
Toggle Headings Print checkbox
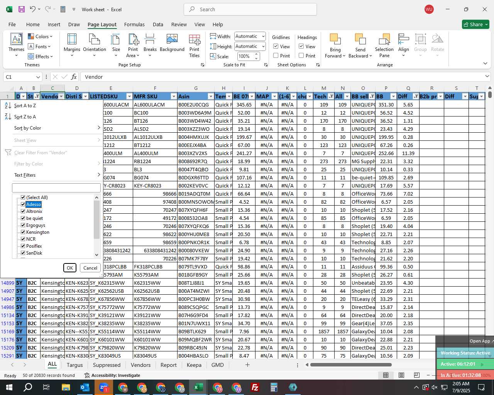point(301,56)
